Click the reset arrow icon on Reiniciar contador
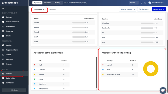168x94 pixels. pos(134,9)
